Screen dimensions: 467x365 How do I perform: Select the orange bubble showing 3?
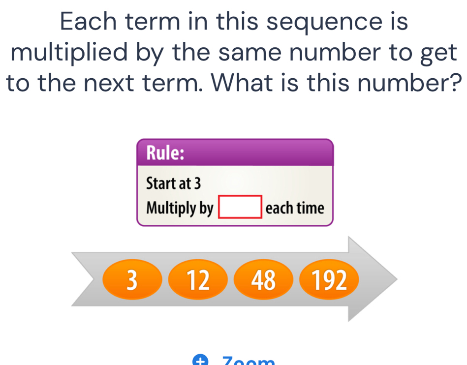point(131,279)
